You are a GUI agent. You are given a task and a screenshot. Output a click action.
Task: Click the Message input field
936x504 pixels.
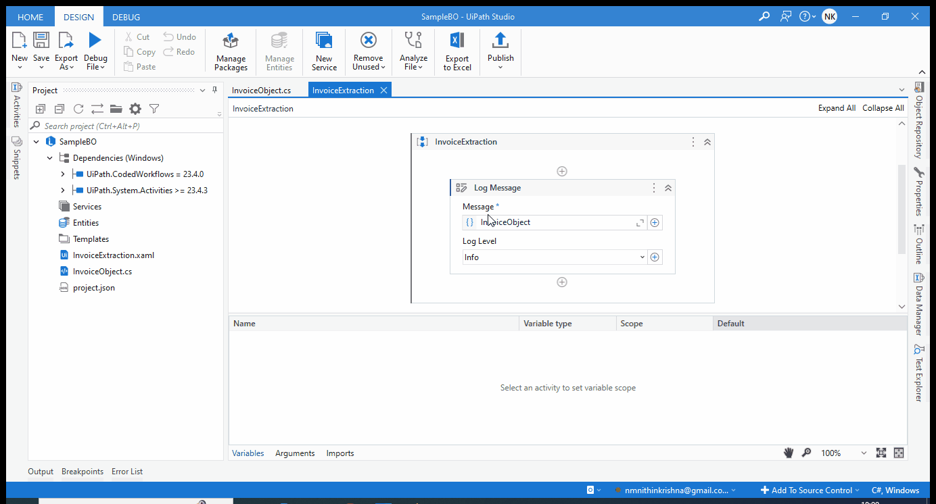pos(554,222)
